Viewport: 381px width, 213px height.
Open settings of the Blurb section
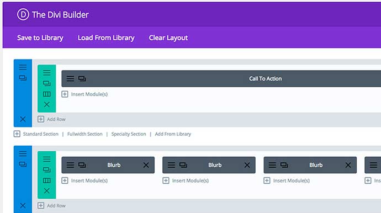(x=23, y=153)
